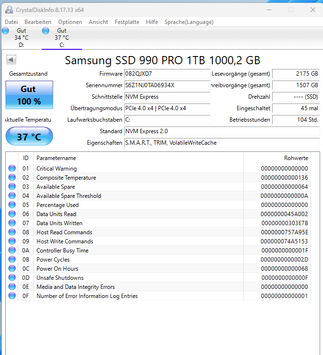Click the 37 °C temperature button
This screenshot has width=323, height=355.
[x=29, y=136]
